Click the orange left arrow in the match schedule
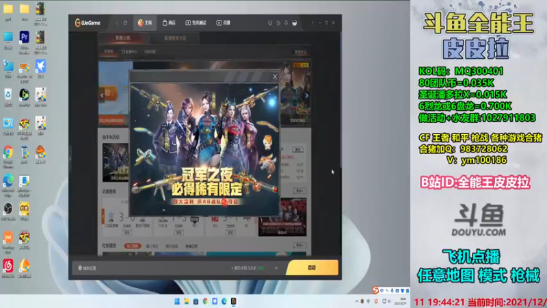547x308 pixels. click(103, 216)
